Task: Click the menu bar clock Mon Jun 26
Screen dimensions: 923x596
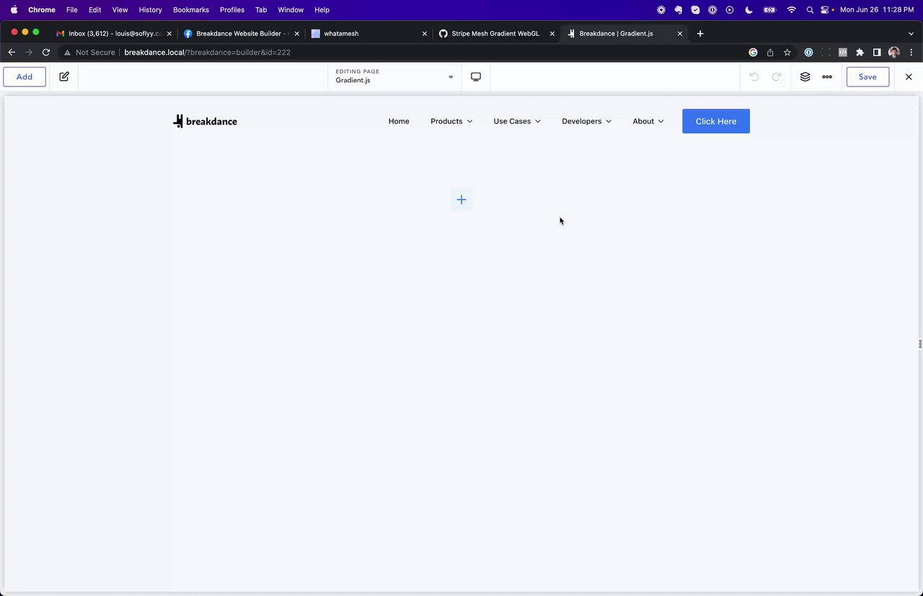Action: click(x=877, y=10)
